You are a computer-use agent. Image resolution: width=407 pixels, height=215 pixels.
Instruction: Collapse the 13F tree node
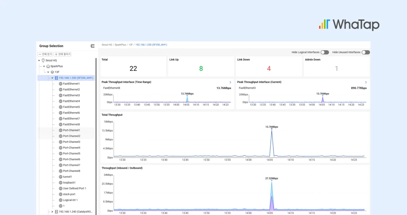48,72
